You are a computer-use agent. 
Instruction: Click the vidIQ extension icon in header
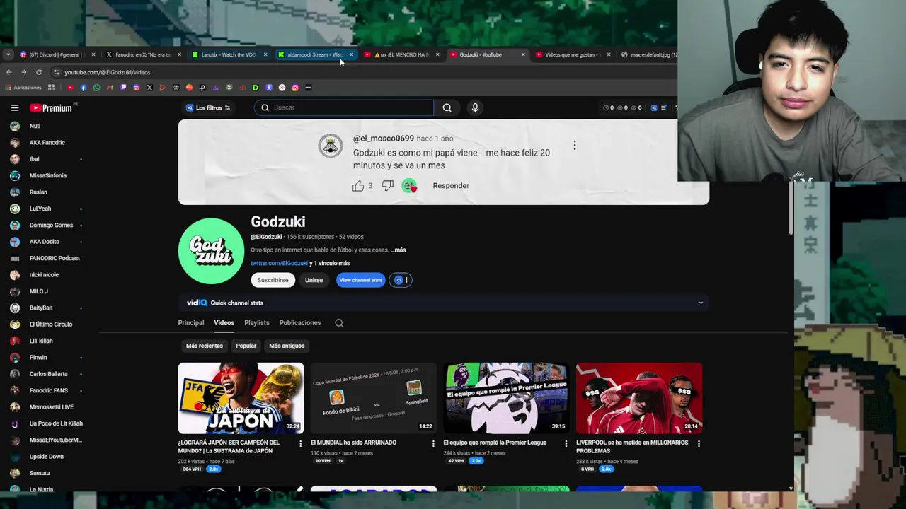click(654, 107)
